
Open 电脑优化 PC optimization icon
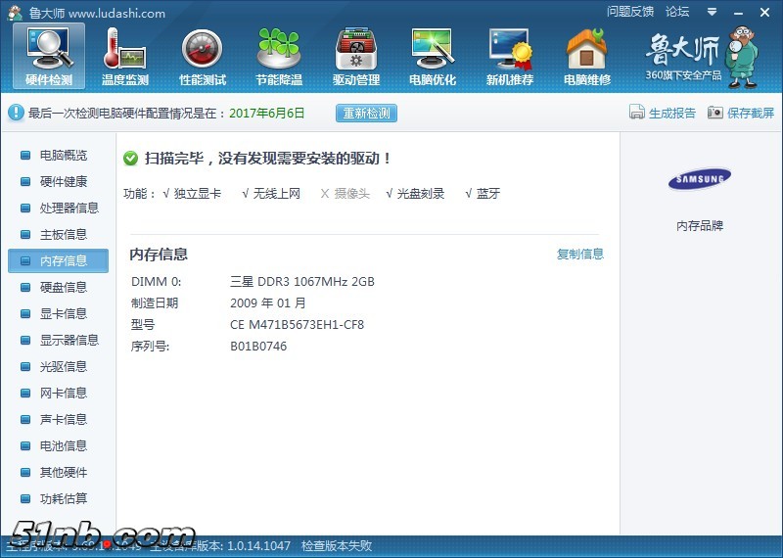(x=432, y=56)
